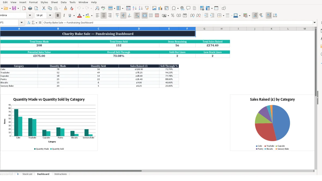Insert a pivot table
The width and height of the screenshot is (322, 181).
click(x=167, y=8)
